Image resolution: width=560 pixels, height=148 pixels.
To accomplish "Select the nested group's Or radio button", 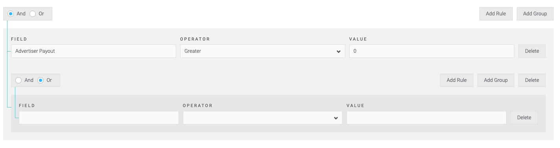I will (x=41, y=80).
